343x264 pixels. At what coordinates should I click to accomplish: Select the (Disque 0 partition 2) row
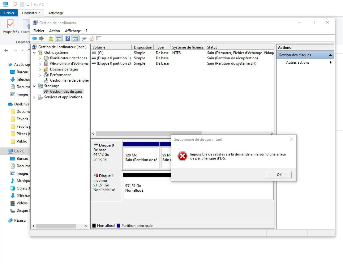(183, 63)
